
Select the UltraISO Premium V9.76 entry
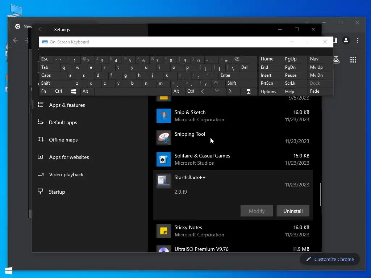[233, 249]
